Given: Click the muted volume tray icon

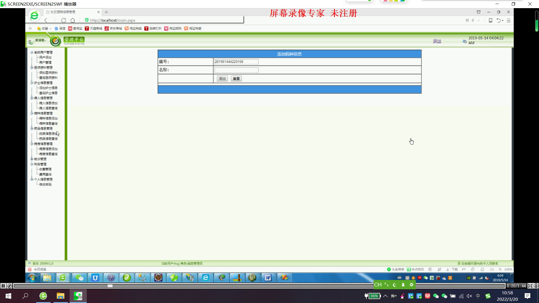Looking at the screenshot, I should click(x=469, y=296).
